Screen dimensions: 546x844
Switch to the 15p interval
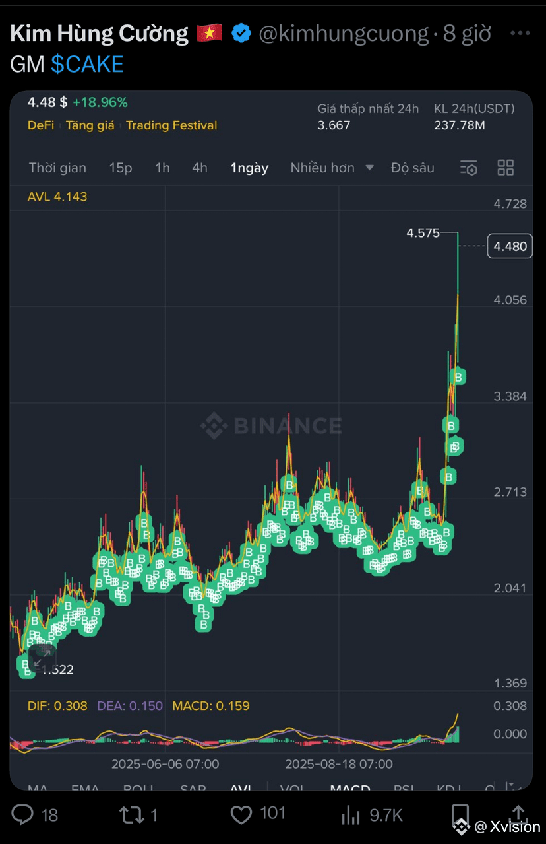[x=121, y=168]
